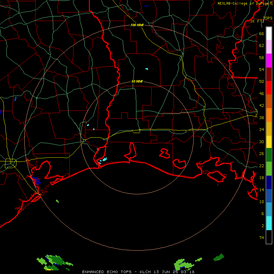Viewport: 274px width, 274px height.
Task: Click the small green echo offshore southwest
Action: (x=58, y=201)
